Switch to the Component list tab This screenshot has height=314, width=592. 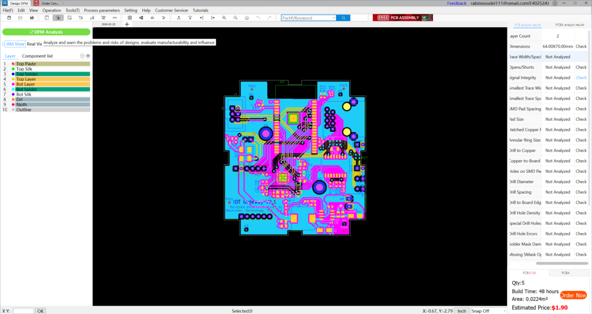(37, 56)
